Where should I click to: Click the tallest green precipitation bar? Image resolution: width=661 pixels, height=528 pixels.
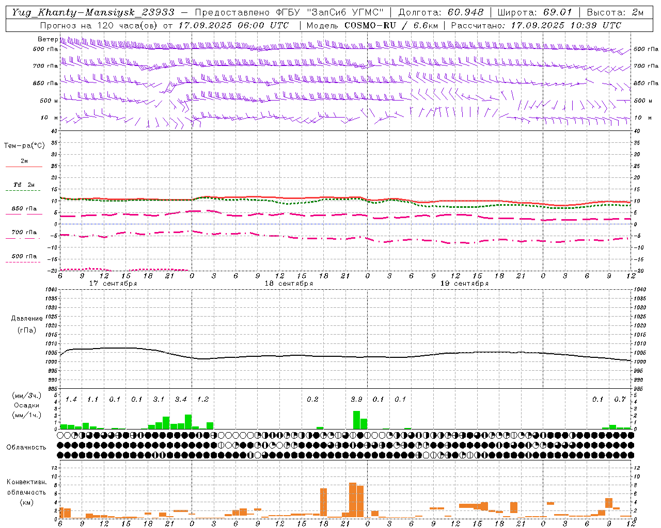coord(356,420)
